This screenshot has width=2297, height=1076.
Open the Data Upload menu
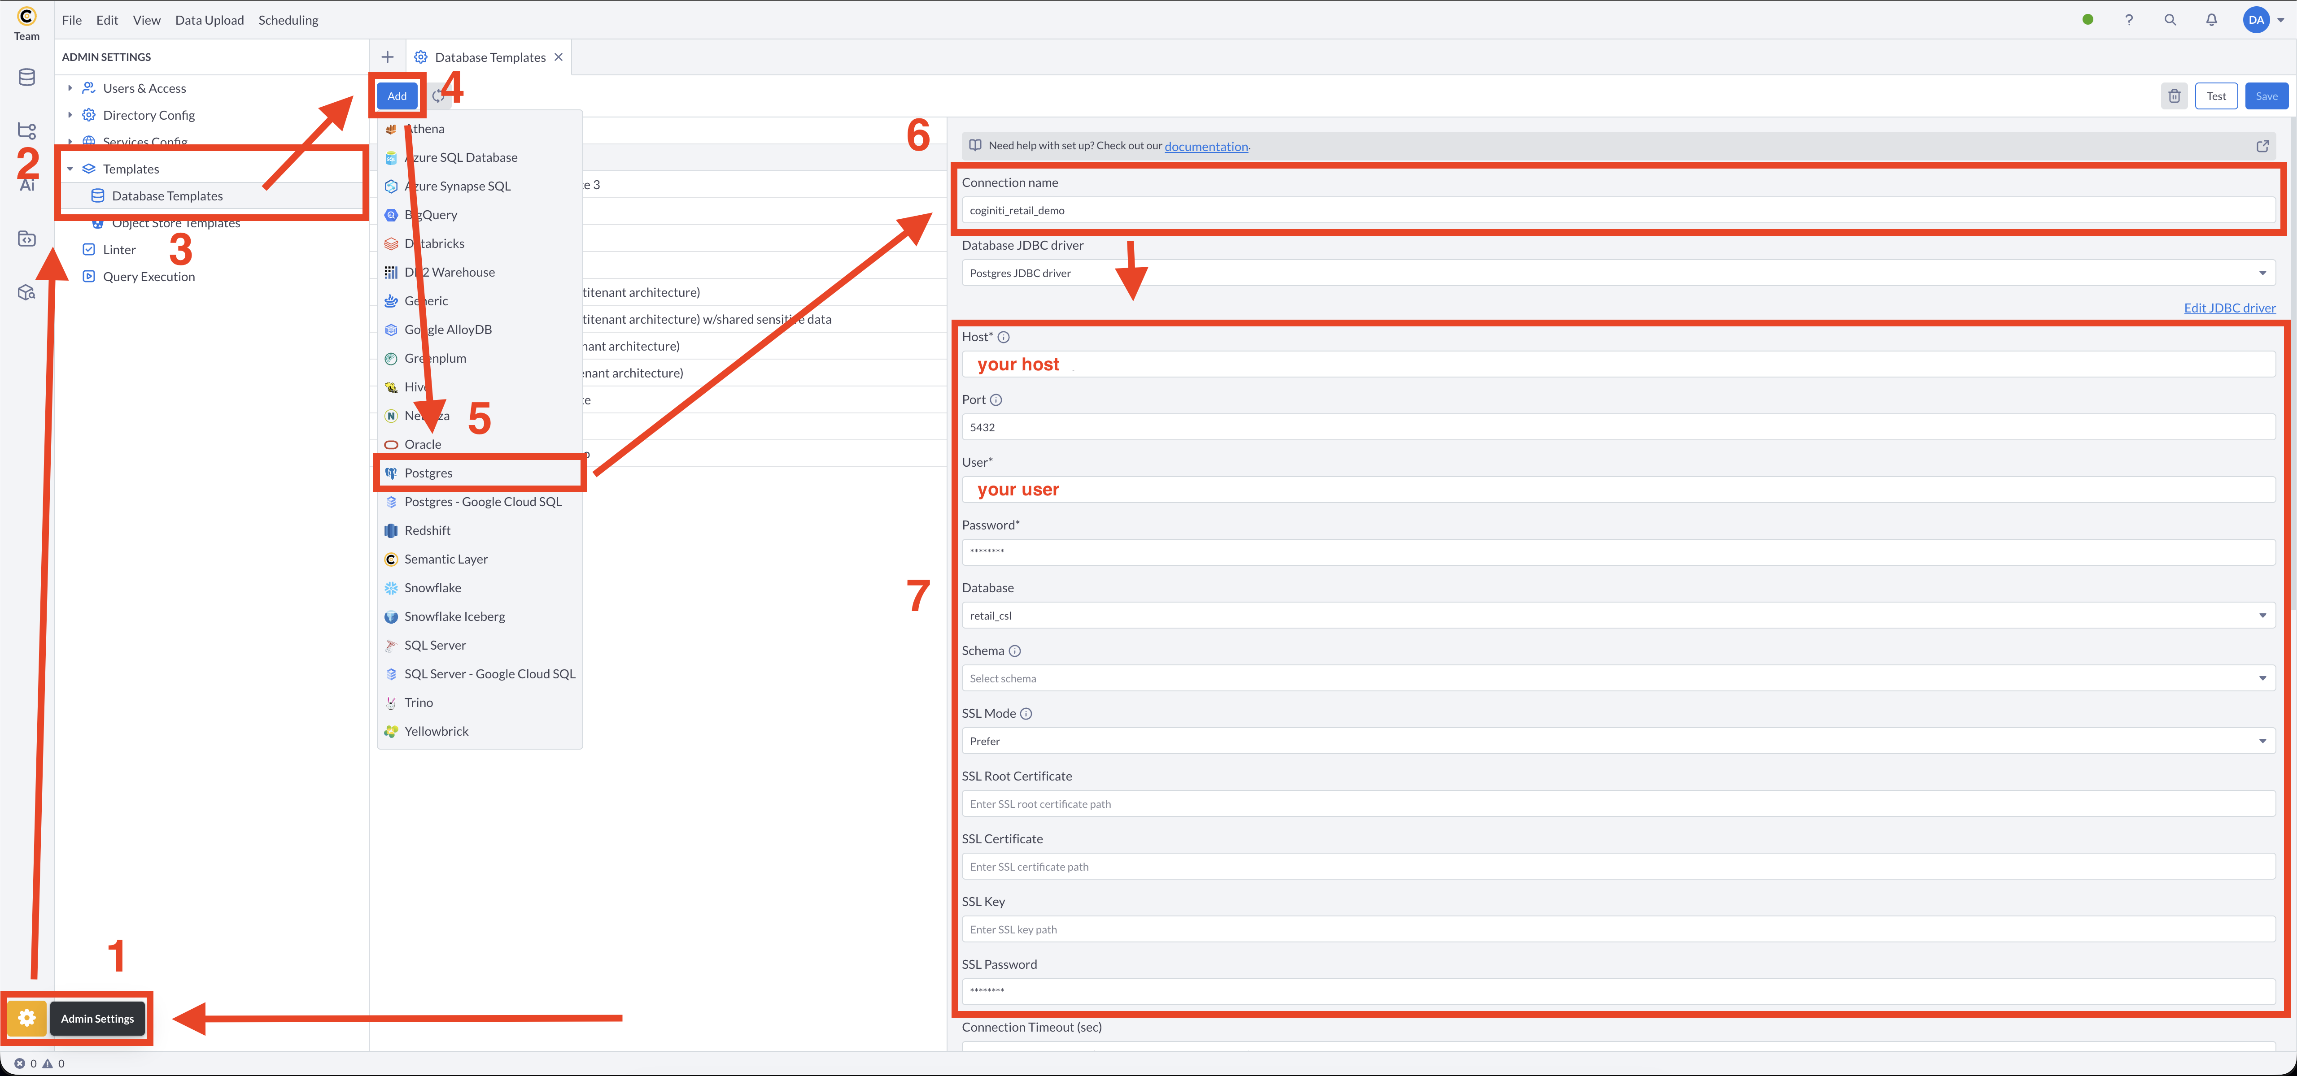(210, 20)
